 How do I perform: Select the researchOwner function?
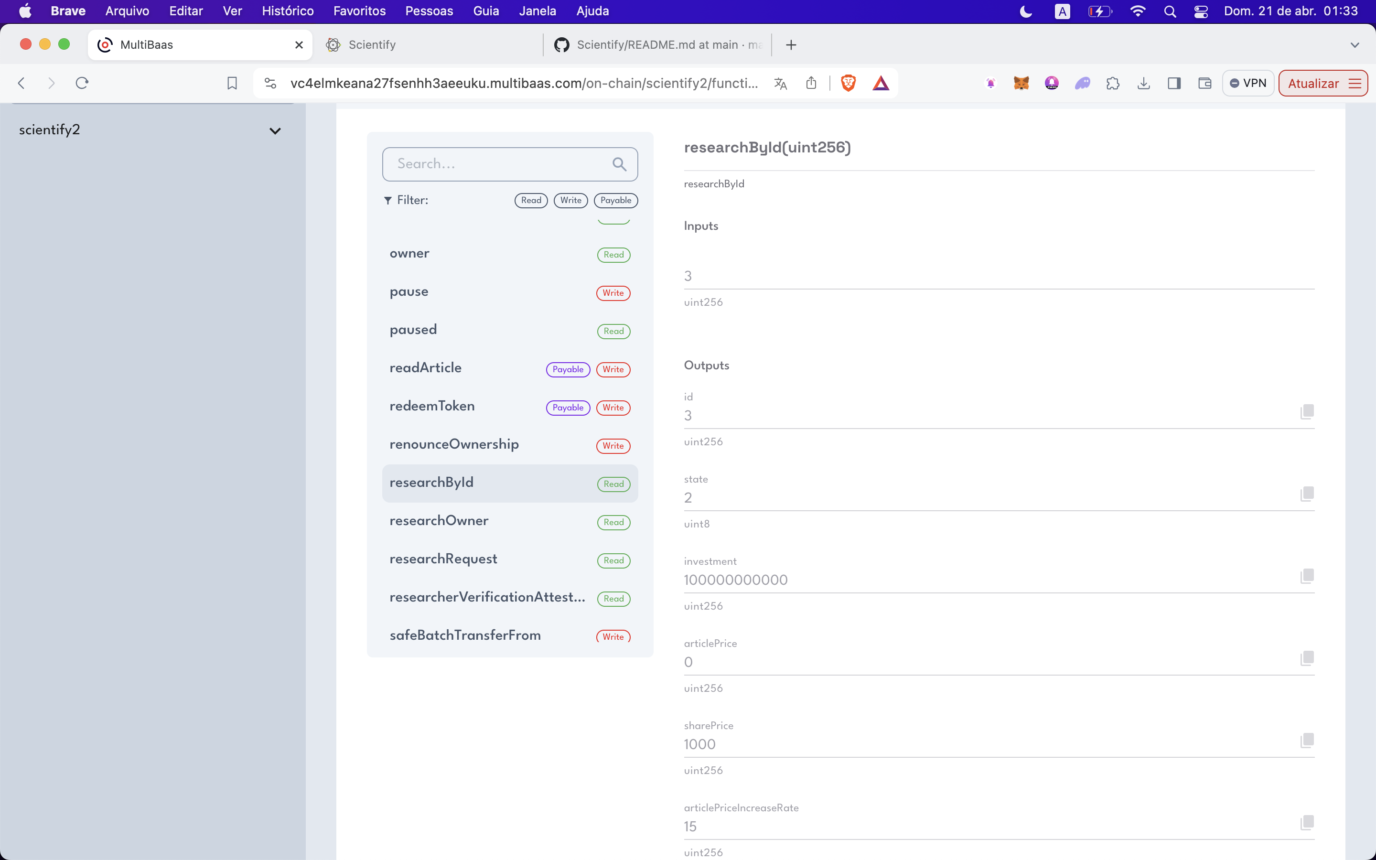(510, 522)
